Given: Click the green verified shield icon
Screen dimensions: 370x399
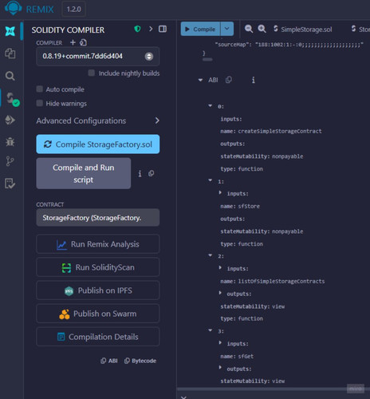Looking at the screenshot, I should point(137,29).
